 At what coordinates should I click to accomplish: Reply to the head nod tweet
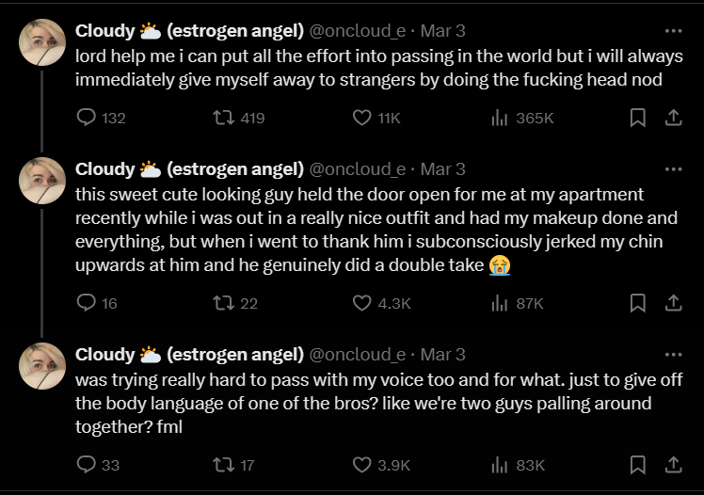[x=87, y=118]
